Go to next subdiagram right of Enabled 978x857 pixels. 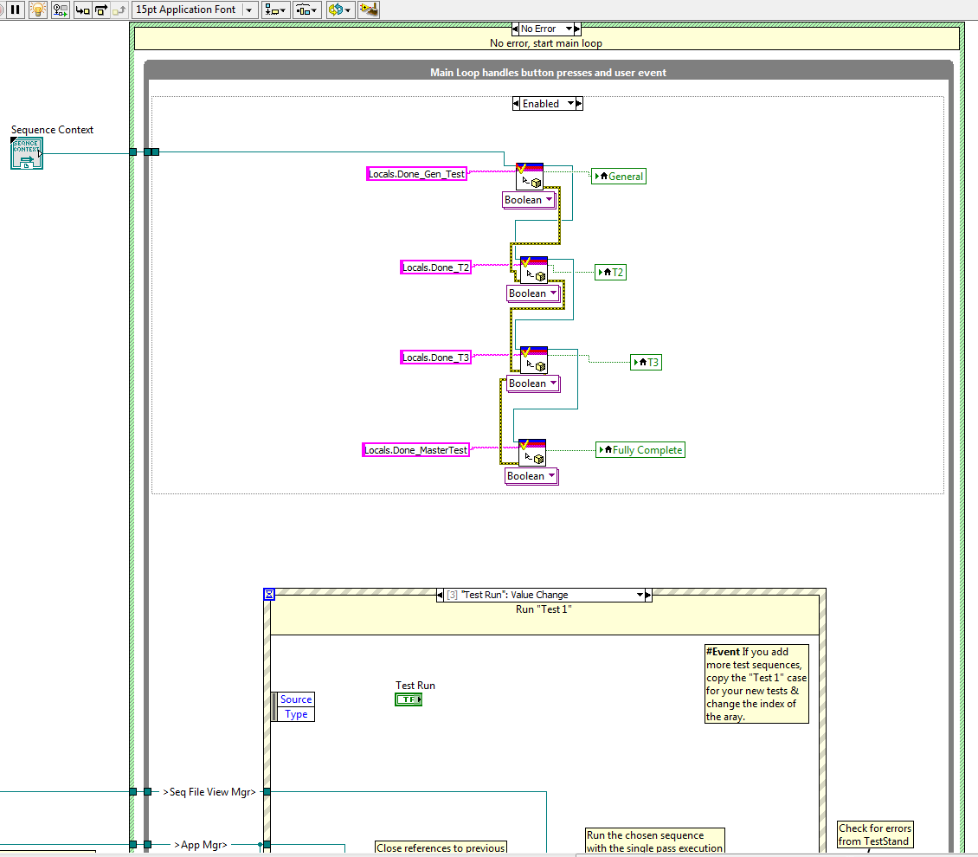(579, 104)
